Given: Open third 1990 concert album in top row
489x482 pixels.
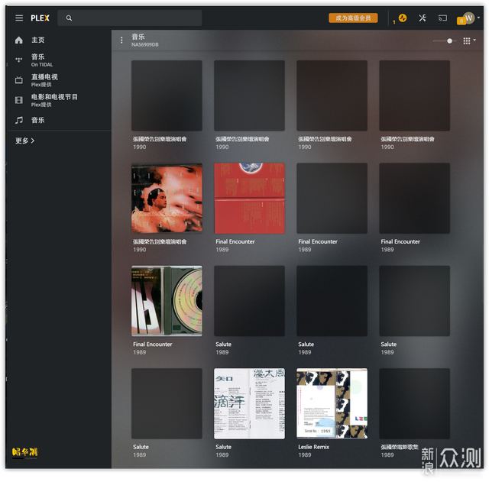Looking at the screenshot, I should (x=332, y=95).
